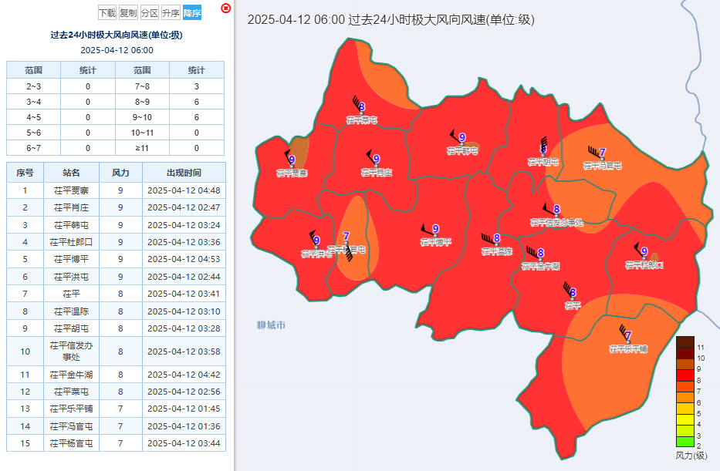
Task: Click the 茌平杜郎口 wind station marker
Action: (x=644, y=258)
